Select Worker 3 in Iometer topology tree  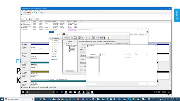73,49
